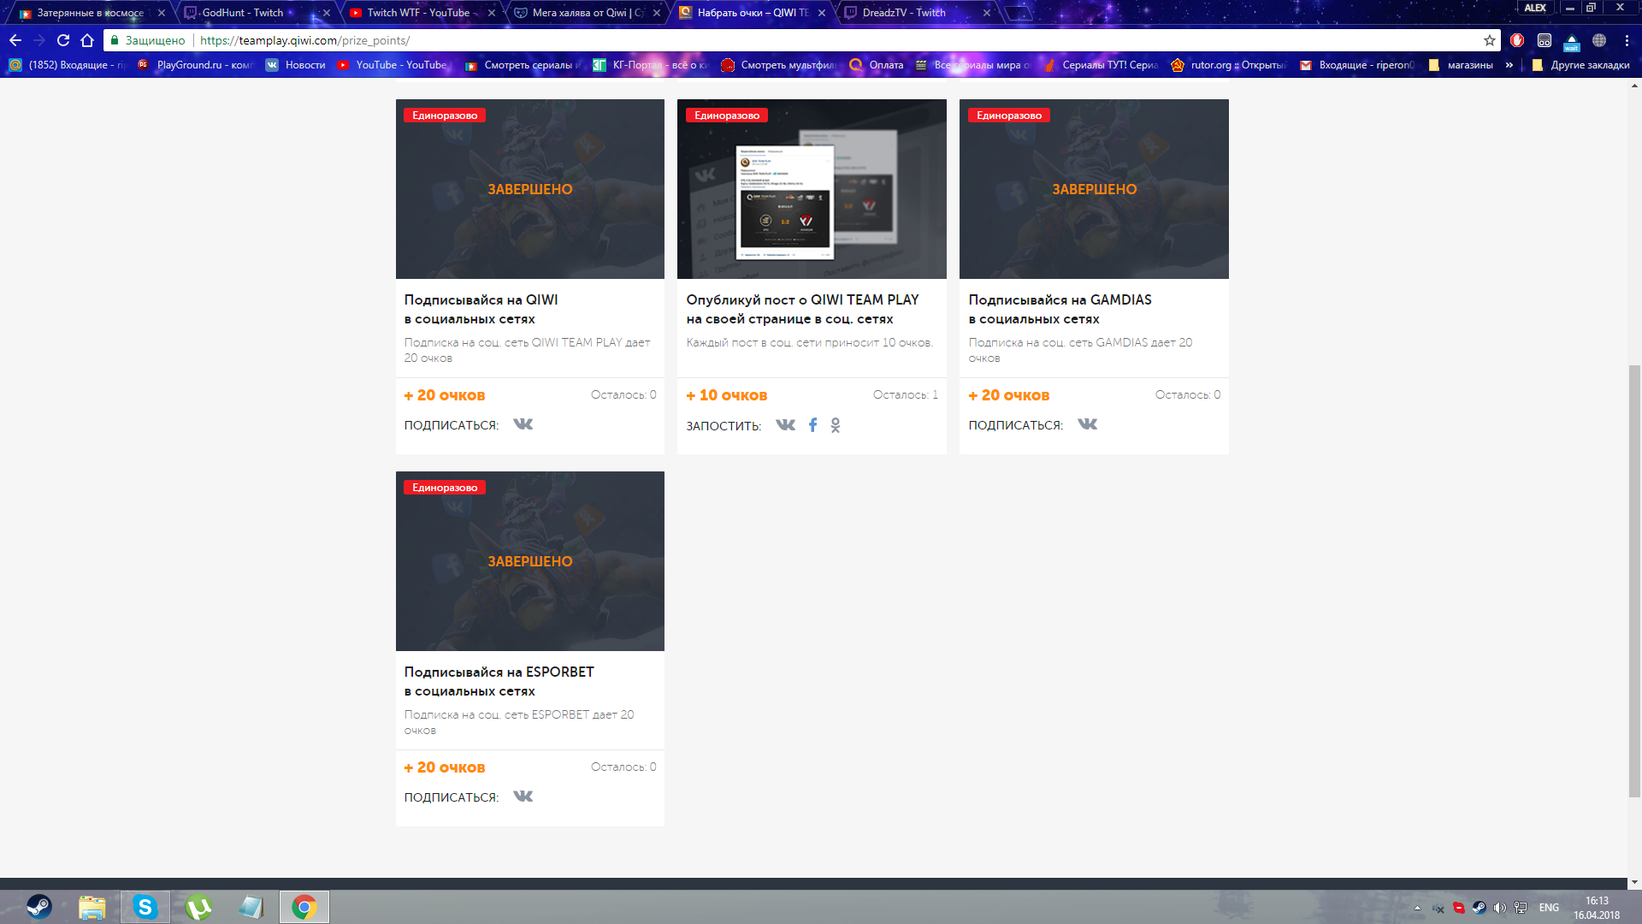This screenshot has height=924, width=1642.
Task: Share the post via Facebook icon
Action: pyautogui.click(x=813, y=424)
